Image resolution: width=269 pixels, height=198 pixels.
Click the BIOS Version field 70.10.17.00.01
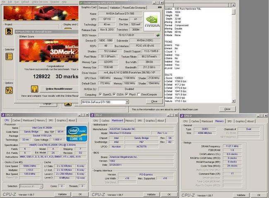point(126,35)
